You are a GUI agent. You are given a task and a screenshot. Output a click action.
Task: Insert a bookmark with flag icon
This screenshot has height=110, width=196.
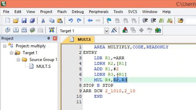(109, 20)
